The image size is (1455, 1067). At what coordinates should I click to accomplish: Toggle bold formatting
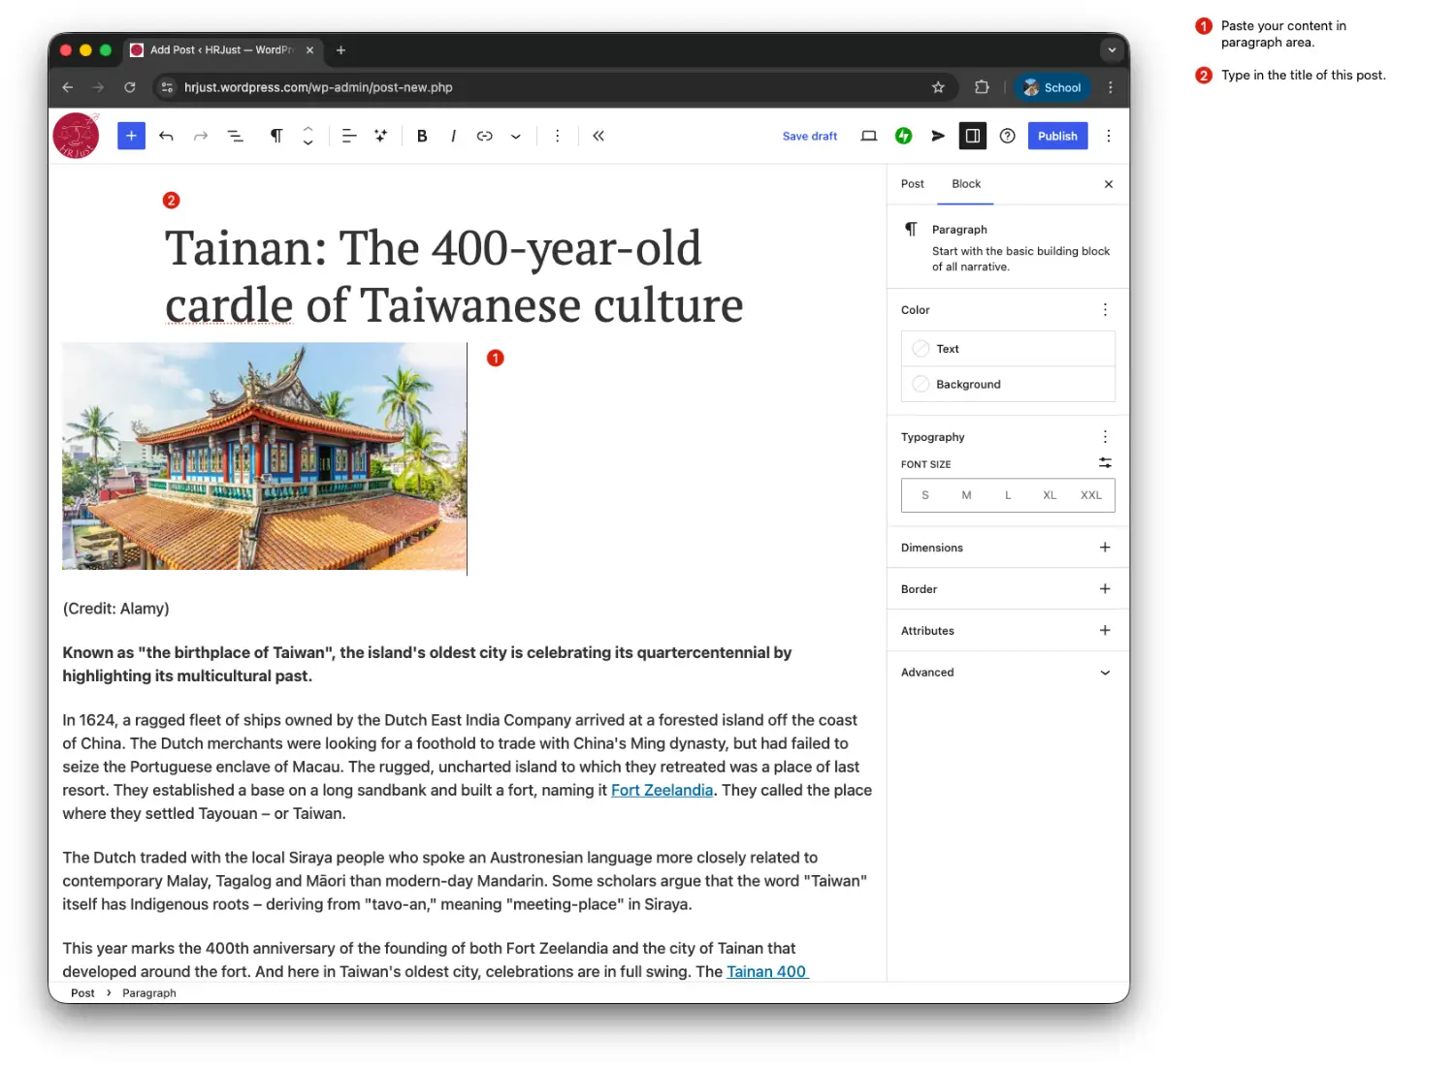(422, 136)
